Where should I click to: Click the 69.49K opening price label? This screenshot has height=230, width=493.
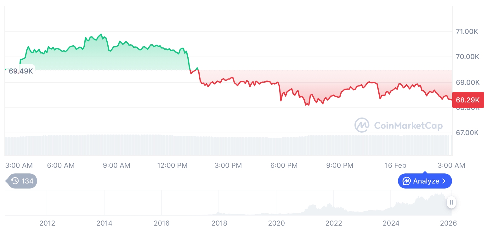pyautogui.click(x=21, y=71)
